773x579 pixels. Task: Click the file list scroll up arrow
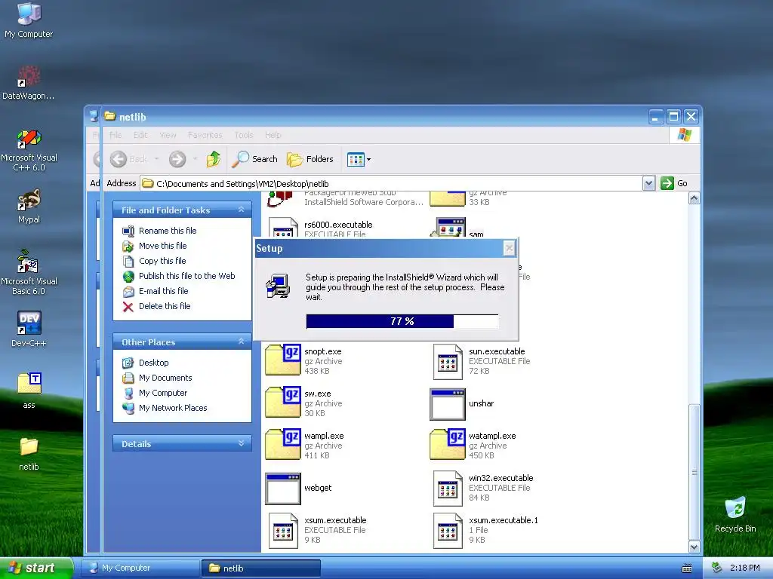click(694, 198)
